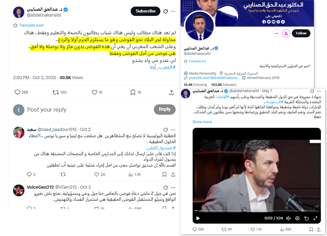Click the Subscribe button
The width and height of the screenshot is (327, 236).
click(x=146, y=11)
